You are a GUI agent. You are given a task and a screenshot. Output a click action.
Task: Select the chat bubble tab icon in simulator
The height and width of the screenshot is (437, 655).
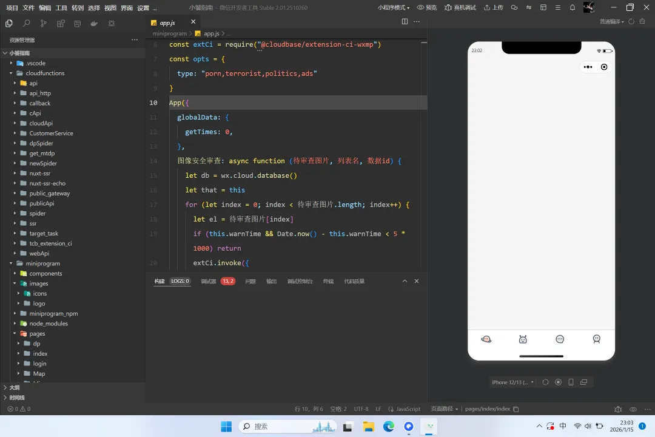(560, 339)
